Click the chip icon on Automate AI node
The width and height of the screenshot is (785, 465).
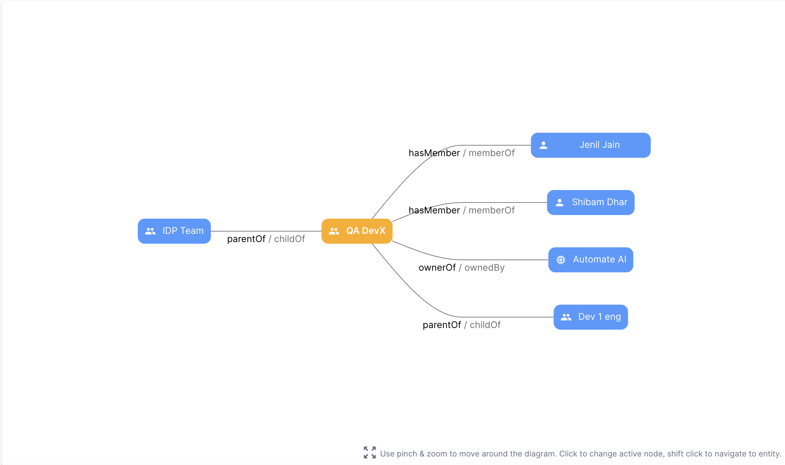(561, 260)
